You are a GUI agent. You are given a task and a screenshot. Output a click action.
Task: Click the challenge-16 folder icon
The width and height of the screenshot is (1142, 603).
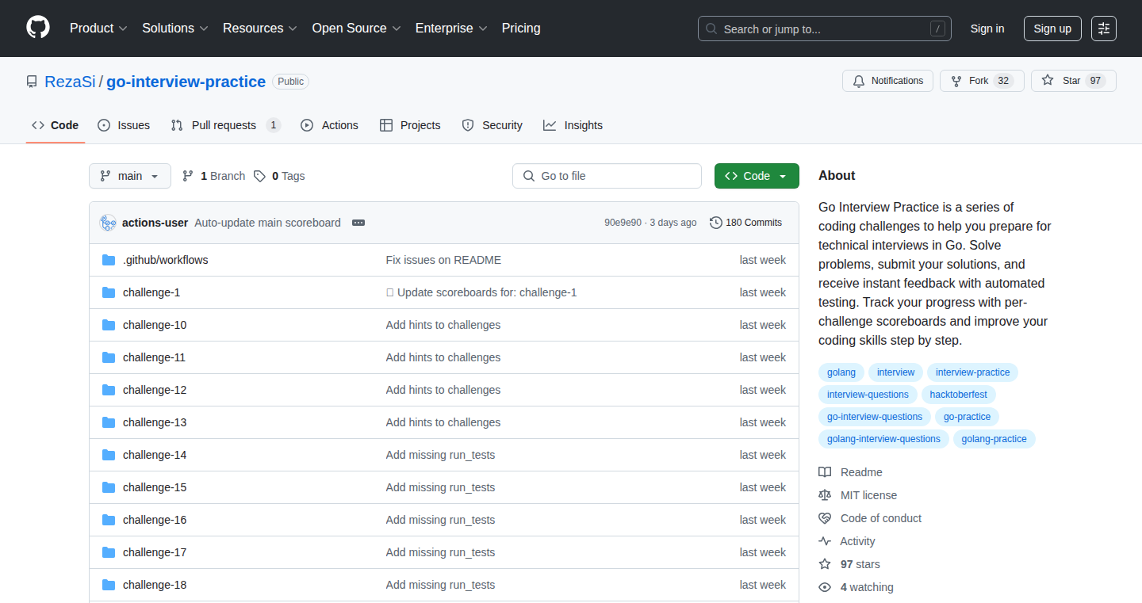(x=109, y=520)
